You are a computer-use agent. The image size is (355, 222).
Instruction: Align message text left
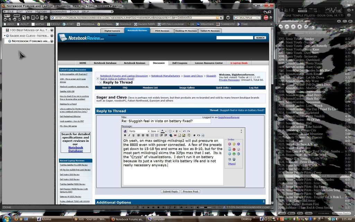tap(139, 136)
